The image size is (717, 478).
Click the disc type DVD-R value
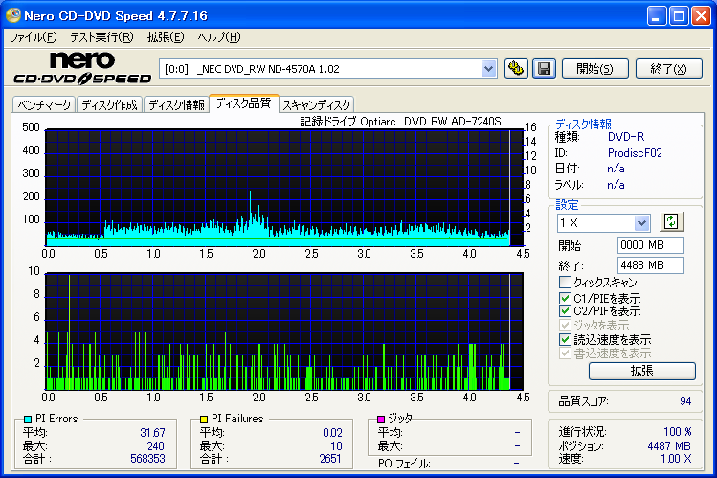point(625,137)
